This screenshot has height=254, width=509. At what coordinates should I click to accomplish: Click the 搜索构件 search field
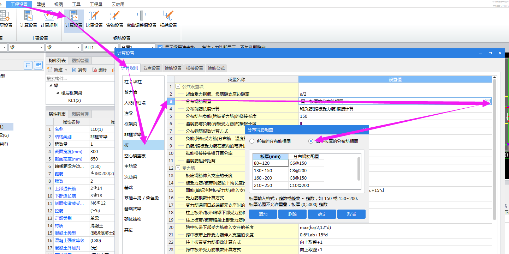point(80,78)
